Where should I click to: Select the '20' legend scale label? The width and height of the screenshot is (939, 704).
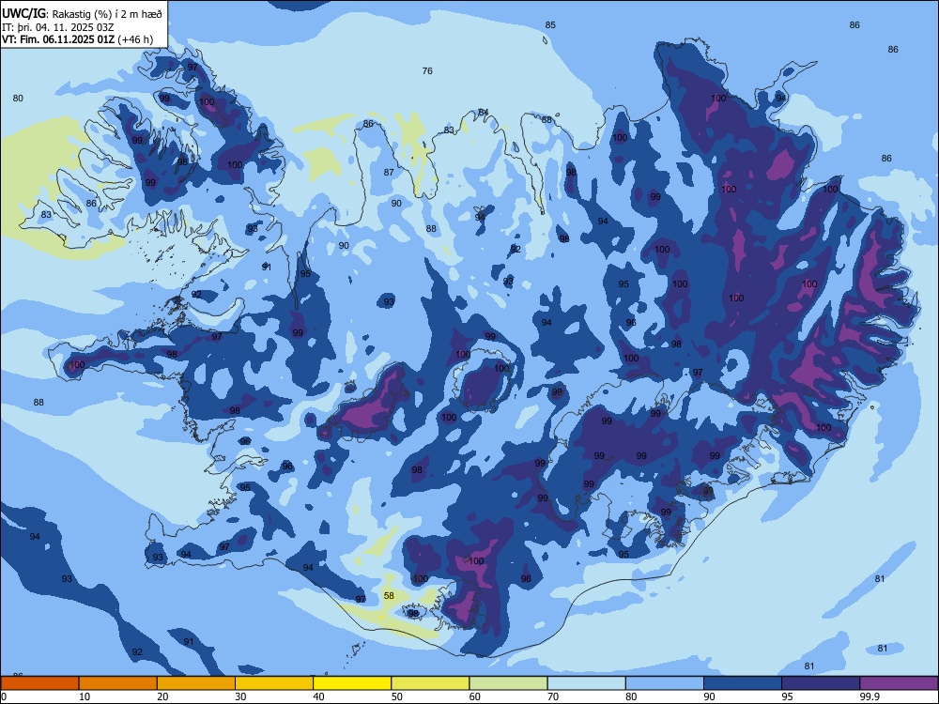(x=162, y=696)
